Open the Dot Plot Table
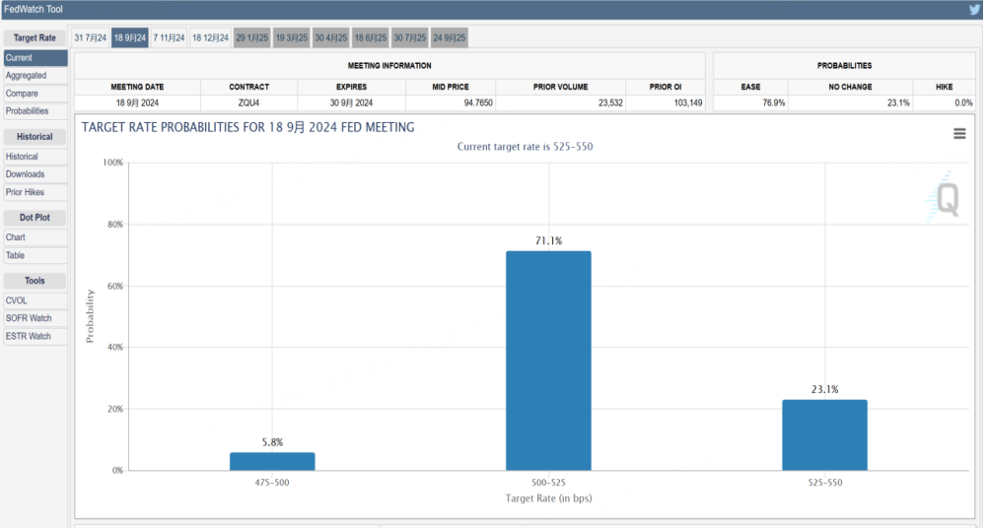Screen dimensions: 986x530 tap(35, 255)
